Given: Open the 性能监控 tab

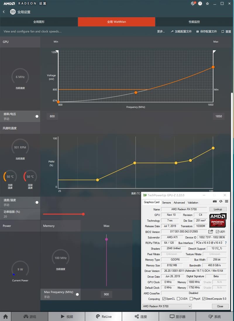Looking at the screenshot, I should click(x=194, y=22).
